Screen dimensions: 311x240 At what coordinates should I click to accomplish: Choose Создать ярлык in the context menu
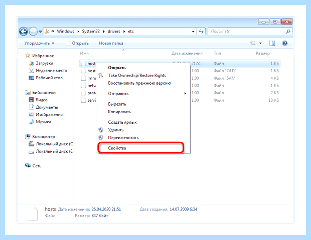click(122, 122)
